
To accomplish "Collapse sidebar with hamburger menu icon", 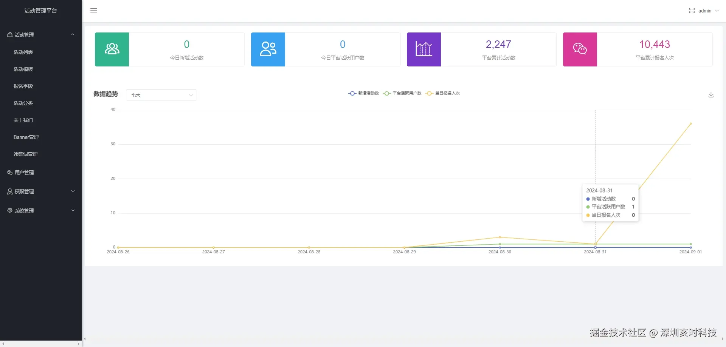I will click(x=94, y=10).
